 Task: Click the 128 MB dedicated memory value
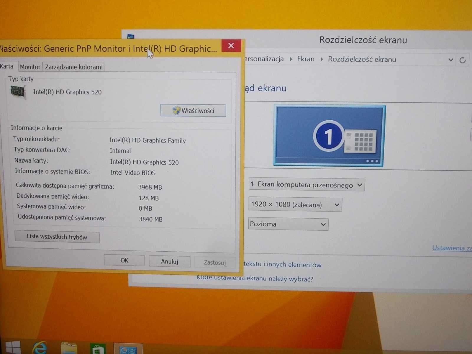click(x=148, y=198)
